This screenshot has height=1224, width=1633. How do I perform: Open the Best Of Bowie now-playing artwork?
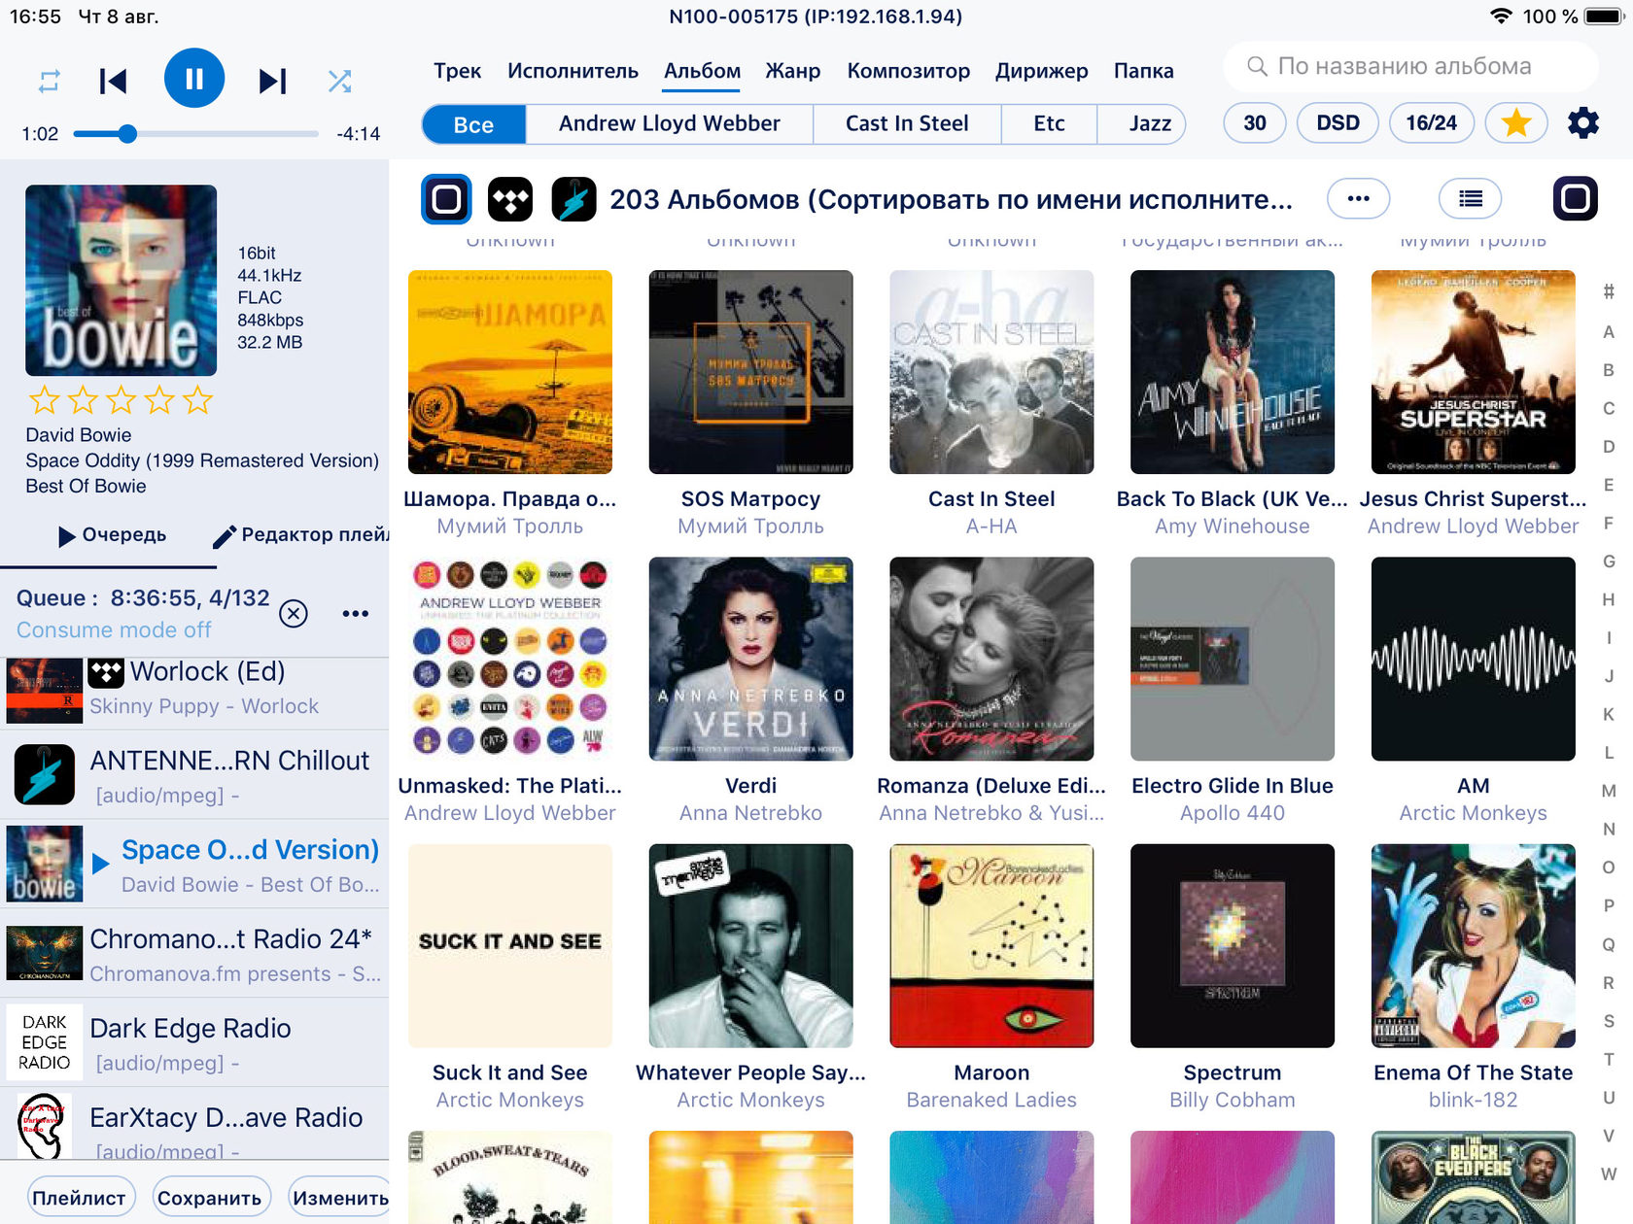tap(121, 280)
